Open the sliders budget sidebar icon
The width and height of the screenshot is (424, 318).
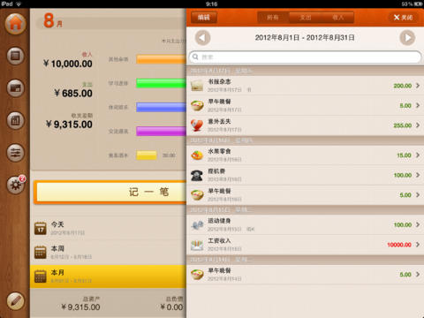coord(15,153)
